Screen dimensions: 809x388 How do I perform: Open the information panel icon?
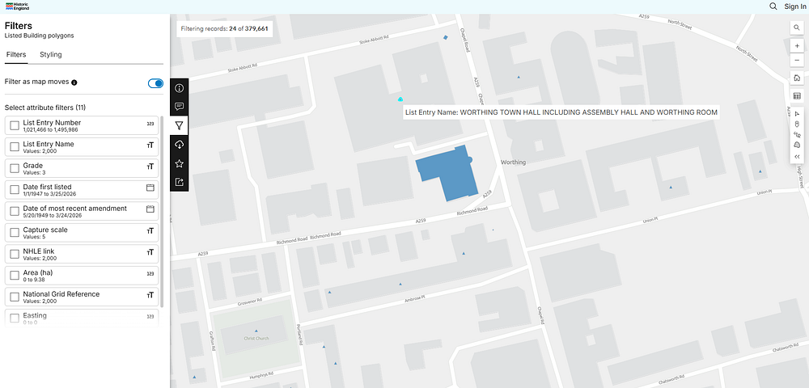tap(180, 88)
